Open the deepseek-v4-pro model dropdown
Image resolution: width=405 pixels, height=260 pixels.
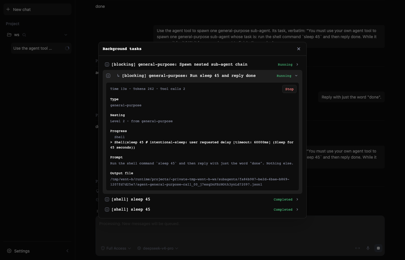[158, 248]
